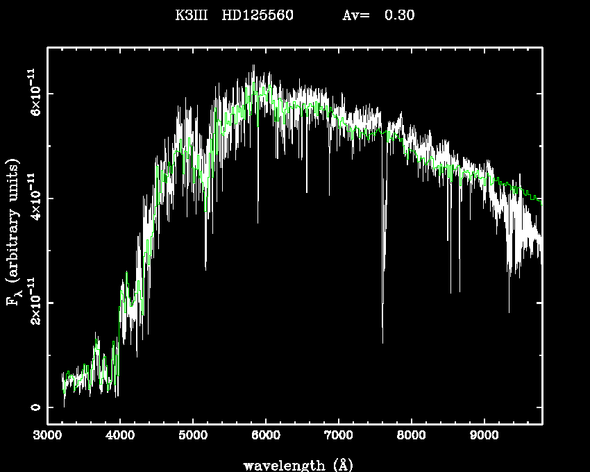Click the 5000 tick label on x-axis
Image resolution: width=590 pixels, height=472 pixels.
(193, 437)
